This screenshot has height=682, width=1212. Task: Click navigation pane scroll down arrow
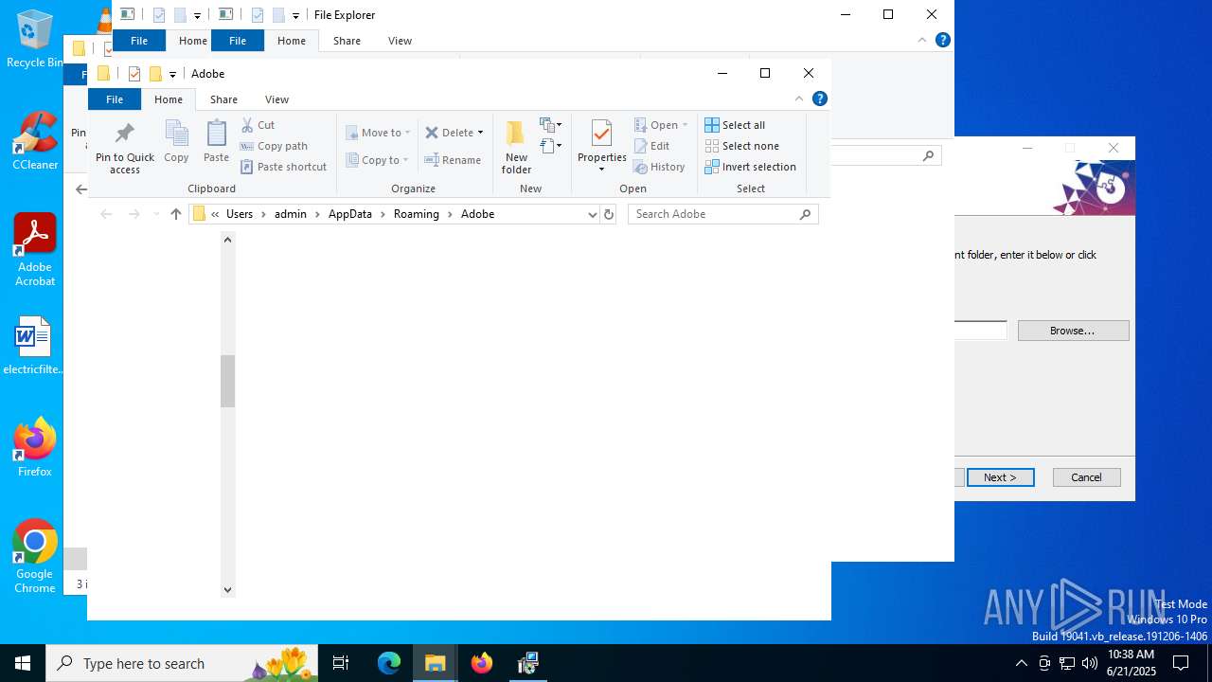[227, 589]
